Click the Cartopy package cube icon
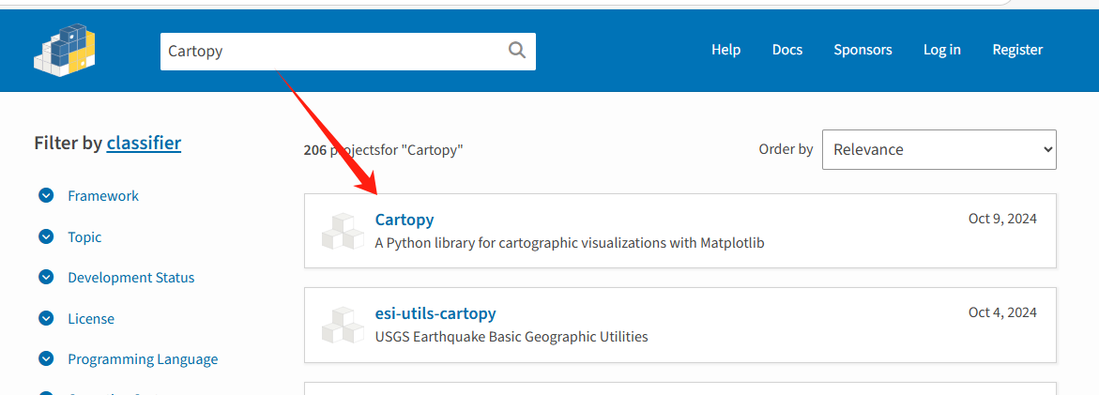The height and width of the screenshot is (395, 1099). (343, 231)
